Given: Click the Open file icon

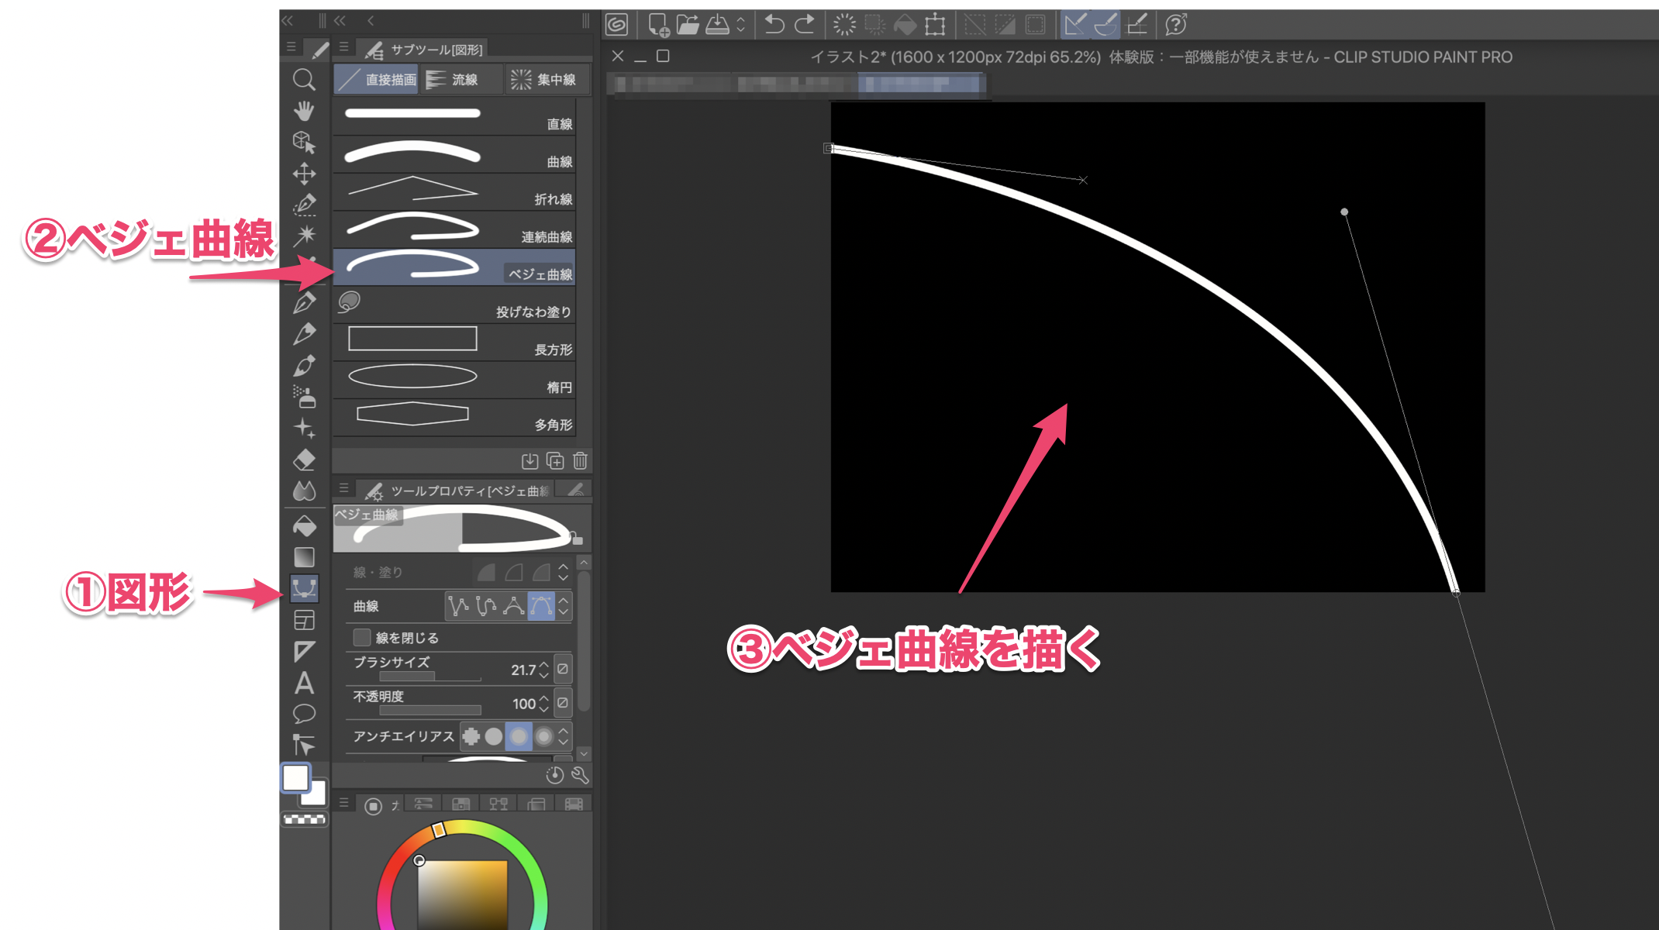Looking at the screenshot, I should (688, 25).
